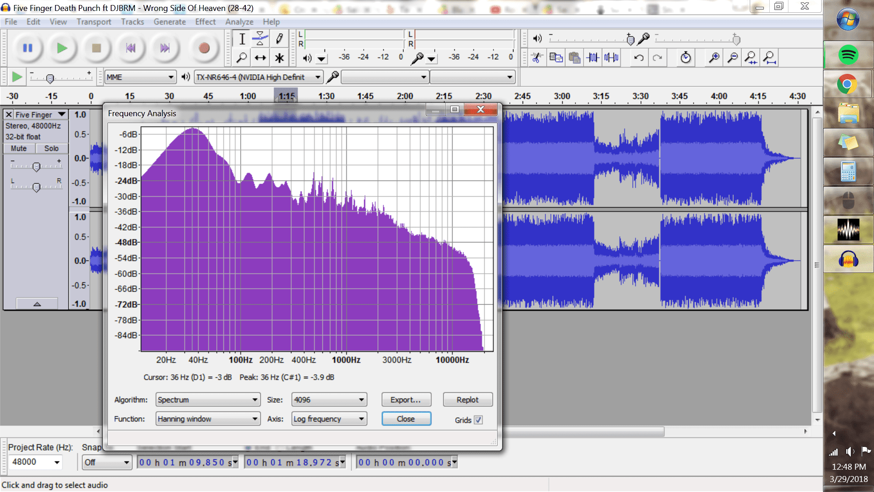Click the Export... button

click(x=406, y=400)
